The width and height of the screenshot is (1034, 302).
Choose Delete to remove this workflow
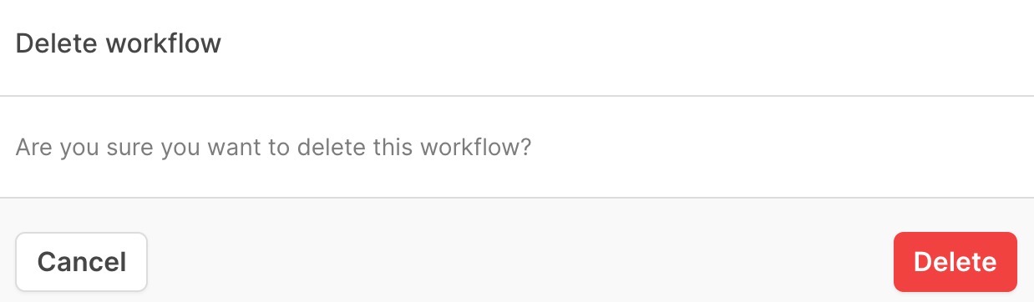point(955,262)
